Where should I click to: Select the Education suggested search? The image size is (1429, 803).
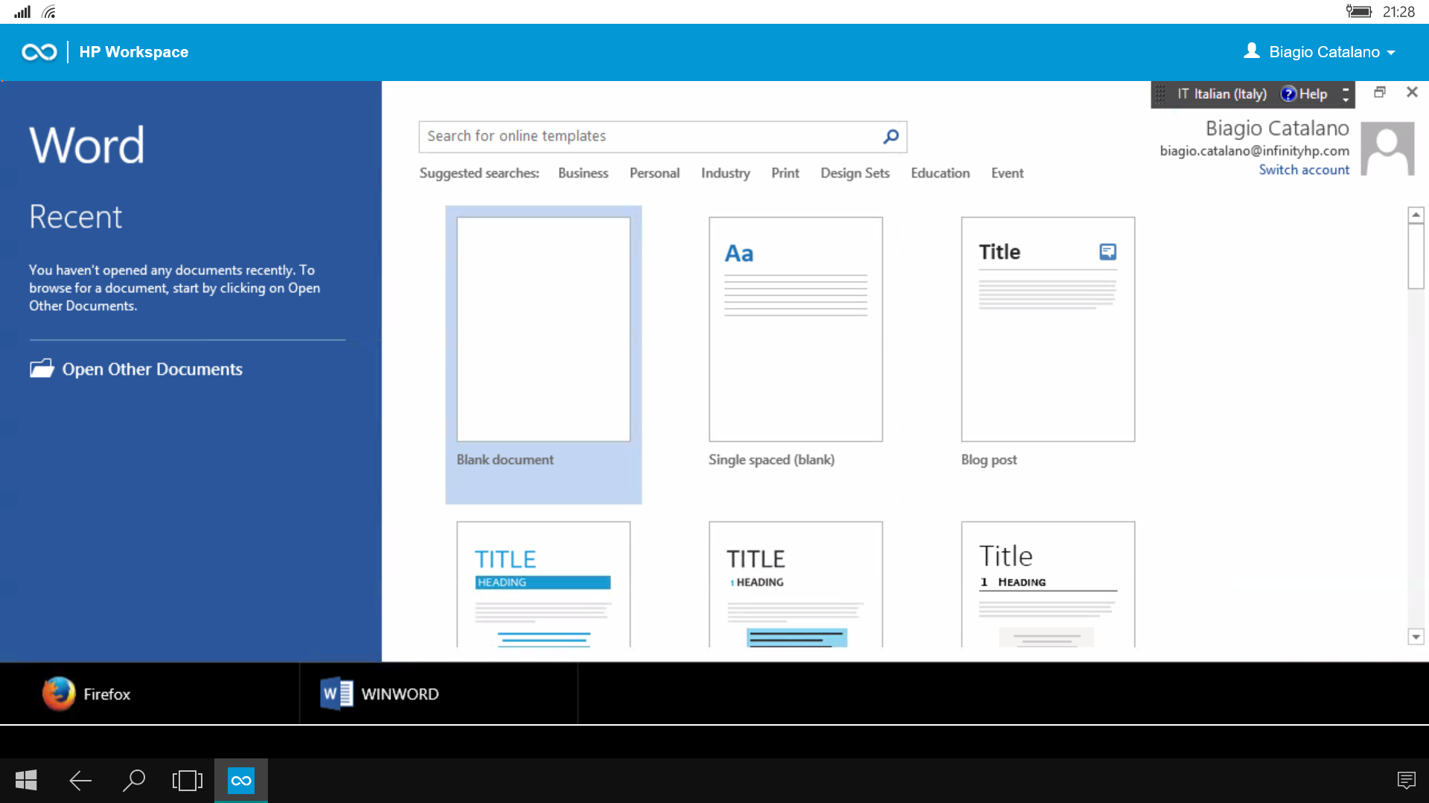(x=940, y=173)
